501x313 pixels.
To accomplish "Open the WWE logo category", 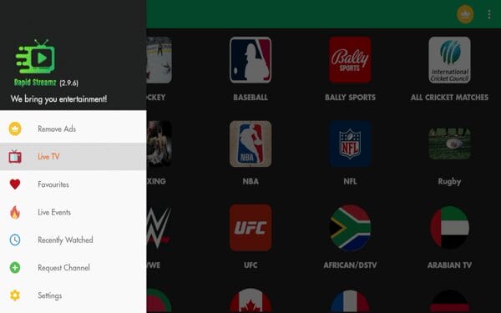I will (x=159, y=228).
